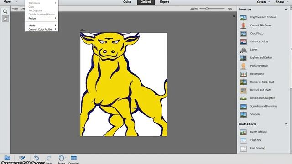The width and height of the screenshot is (292, 164).
Task: Open the Levels touchup
Action: [x=249, y=50]
